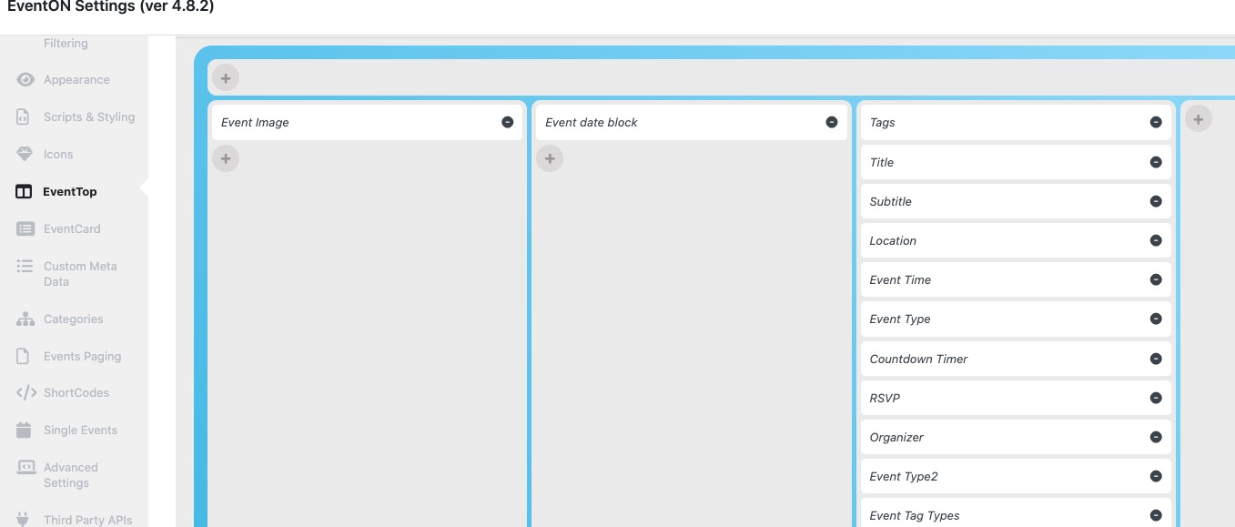Remove the Event Tag Types field

click(x=1156, y=515)
